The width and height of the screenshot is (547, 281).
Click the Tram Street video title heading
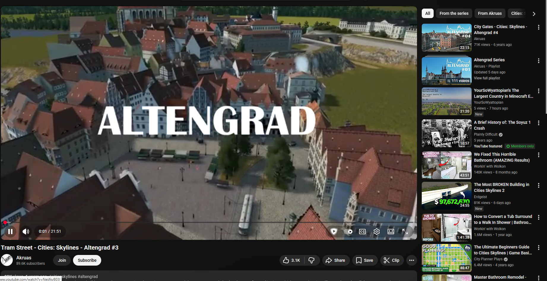[x=60, y=248]
